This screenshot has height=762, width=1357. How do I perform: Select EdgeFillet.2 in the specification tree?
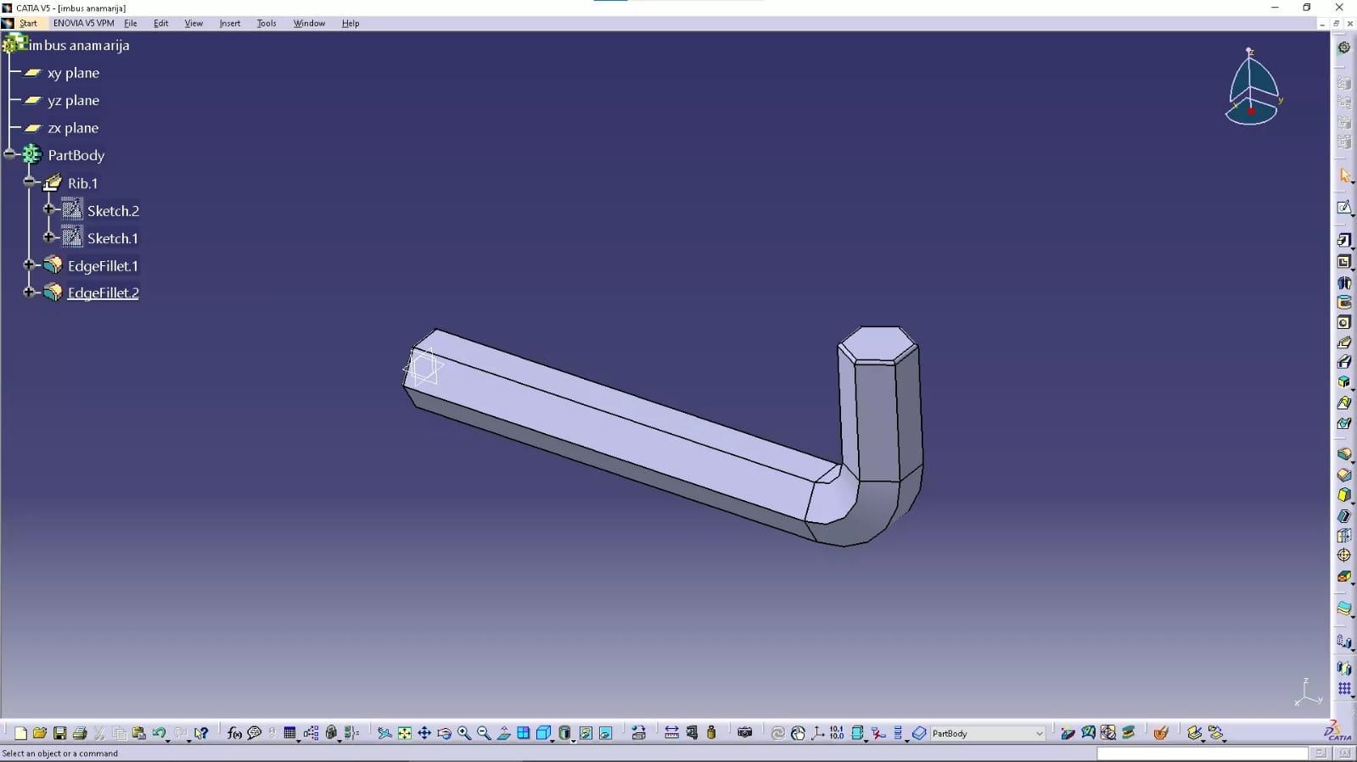point(103,293)
